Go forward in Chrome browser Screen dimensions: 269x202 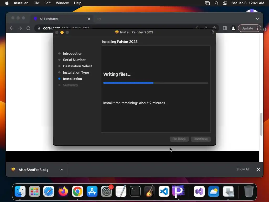20,28
